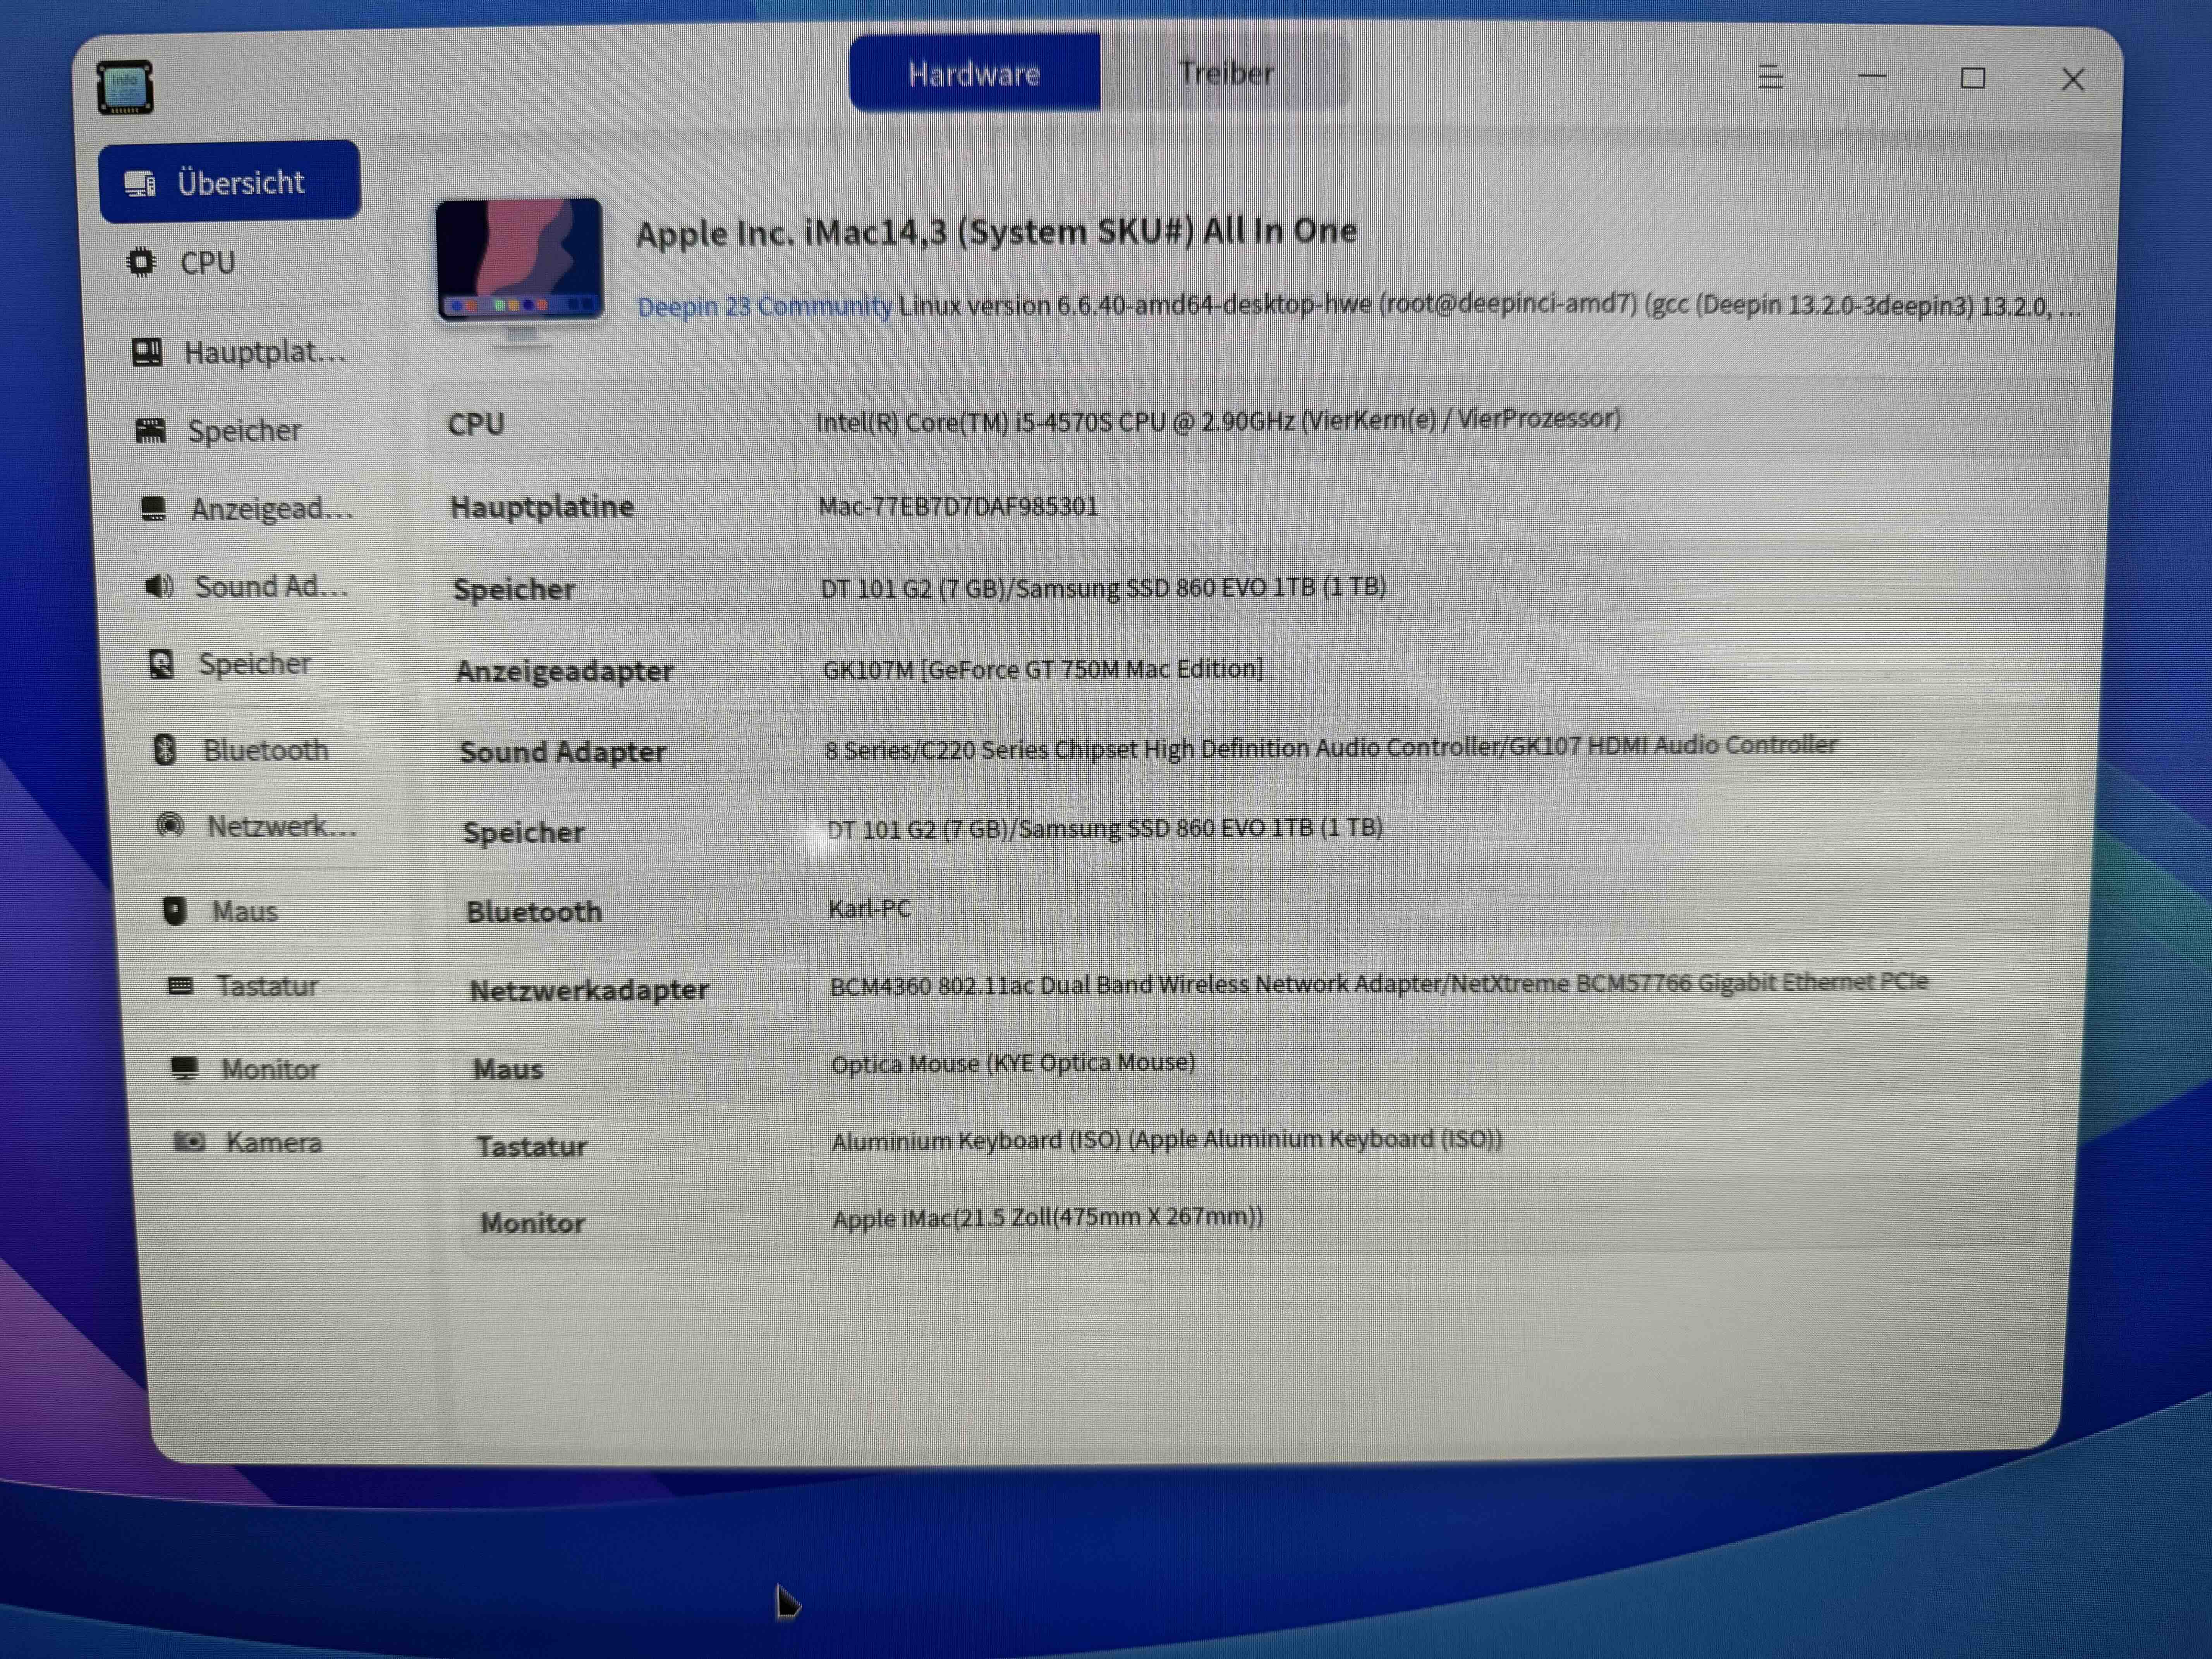This screenshot has height=1659, width=2212.
Task: Click the Device Manager app icon
Action: tap(125, 87)
